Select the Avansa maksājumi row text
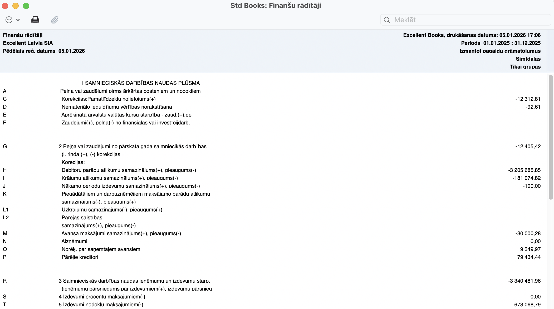 (x=121, y=233)
